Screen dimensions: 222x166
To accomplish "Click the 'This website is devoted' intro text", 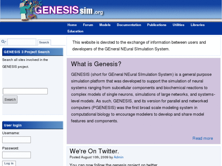I will coord(139,46).
